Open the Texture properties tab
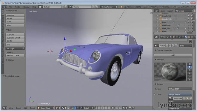The height and width of the screenshot is (111, 197). (x=189, y=37)
